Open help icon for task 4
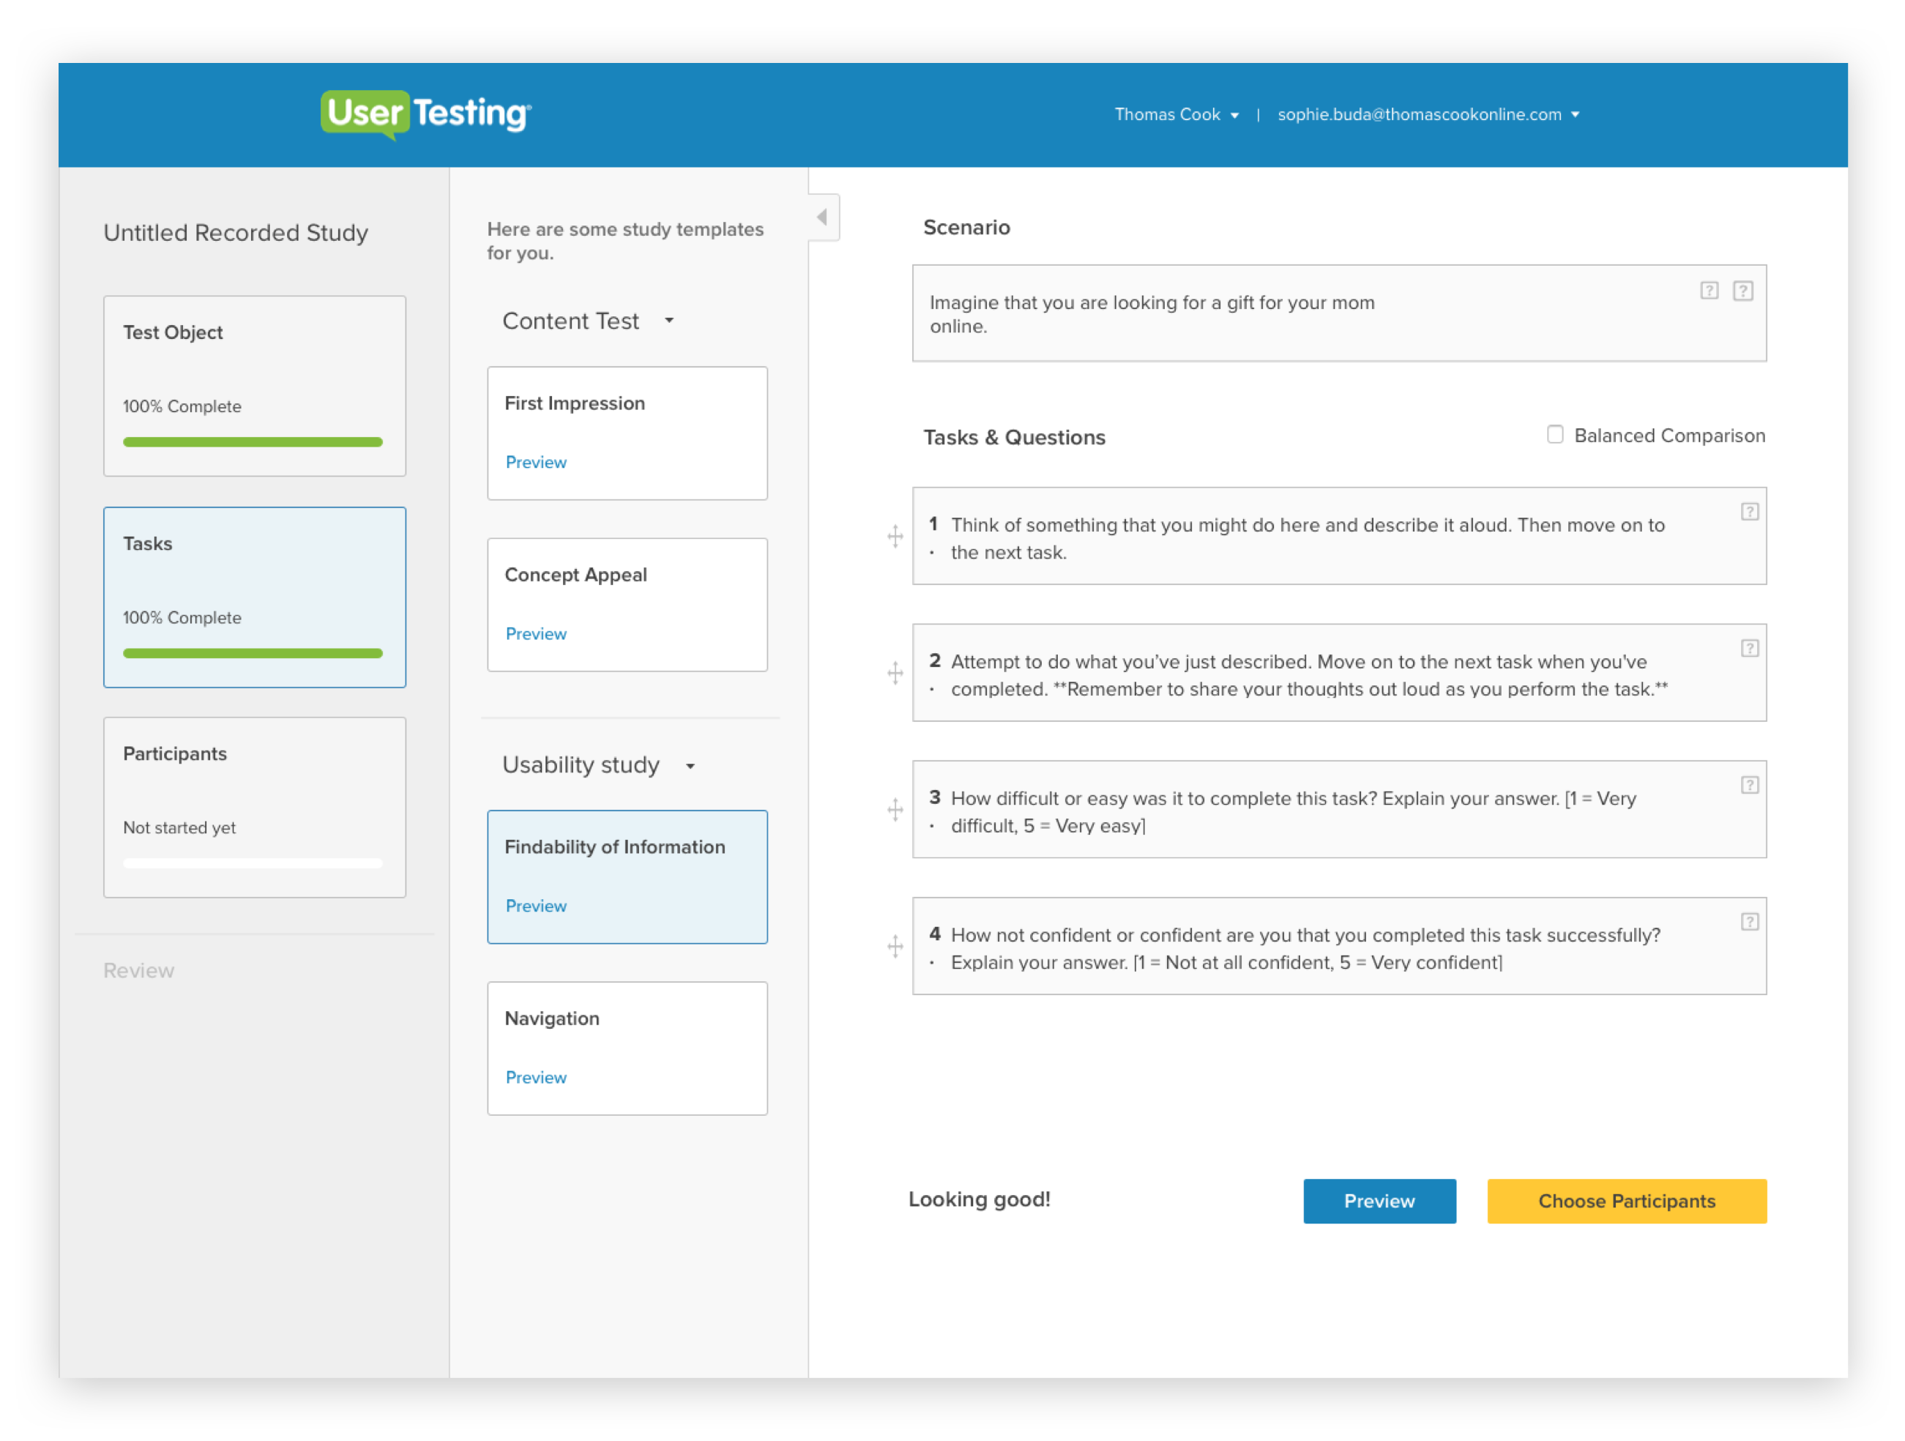1905x1441 pixels. (x=1750, y=922)
